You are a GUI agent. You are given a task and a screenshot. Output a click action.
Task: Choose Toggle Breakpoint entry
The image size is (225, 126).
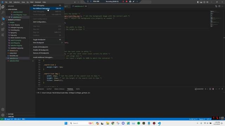point(47,40)
